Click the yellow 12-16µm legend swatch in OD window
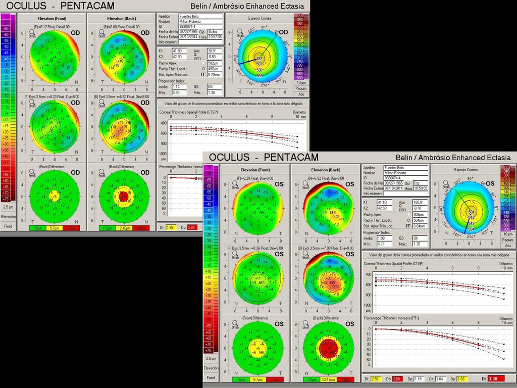 coord(124,228)
